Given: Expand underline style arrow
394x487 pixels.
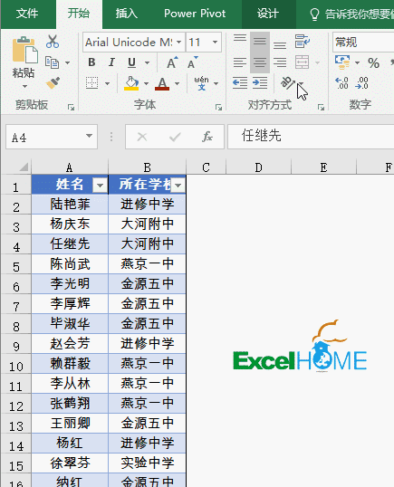Looking at the screenshot, I should pos(147,62).
